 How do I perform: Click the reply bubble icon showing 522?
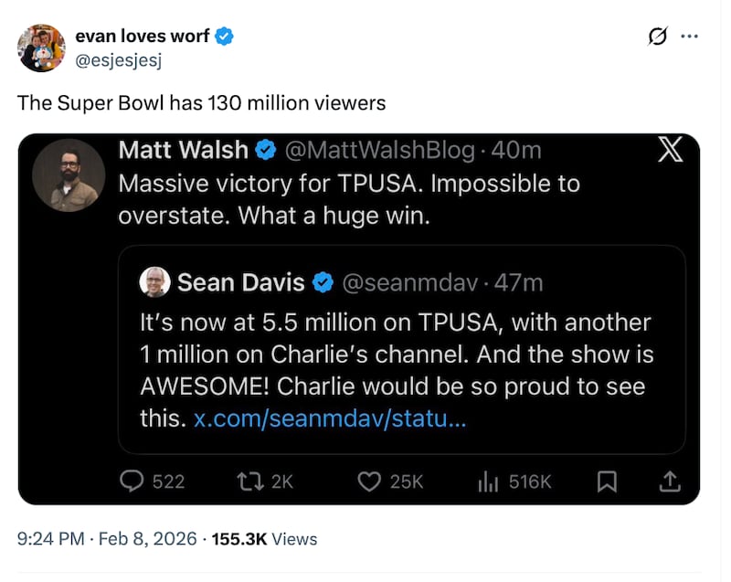tap(134, 481)
